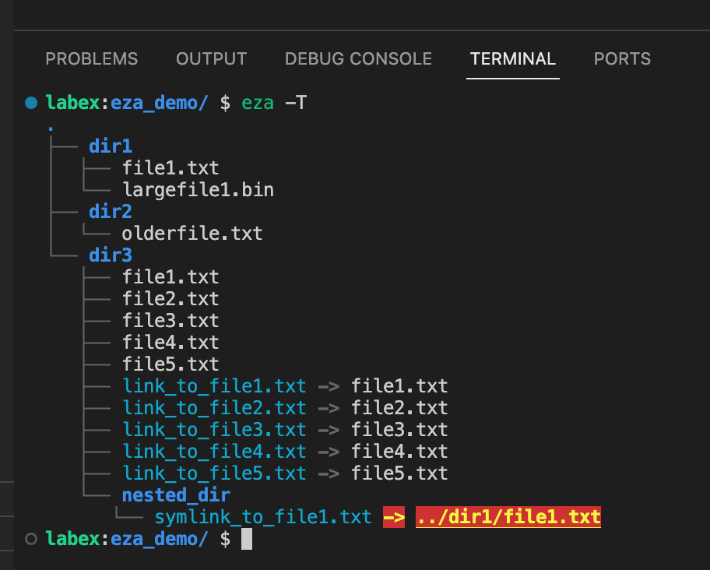
Task: Click the link_to_file1.txt symlink entry
Action: 214,385
